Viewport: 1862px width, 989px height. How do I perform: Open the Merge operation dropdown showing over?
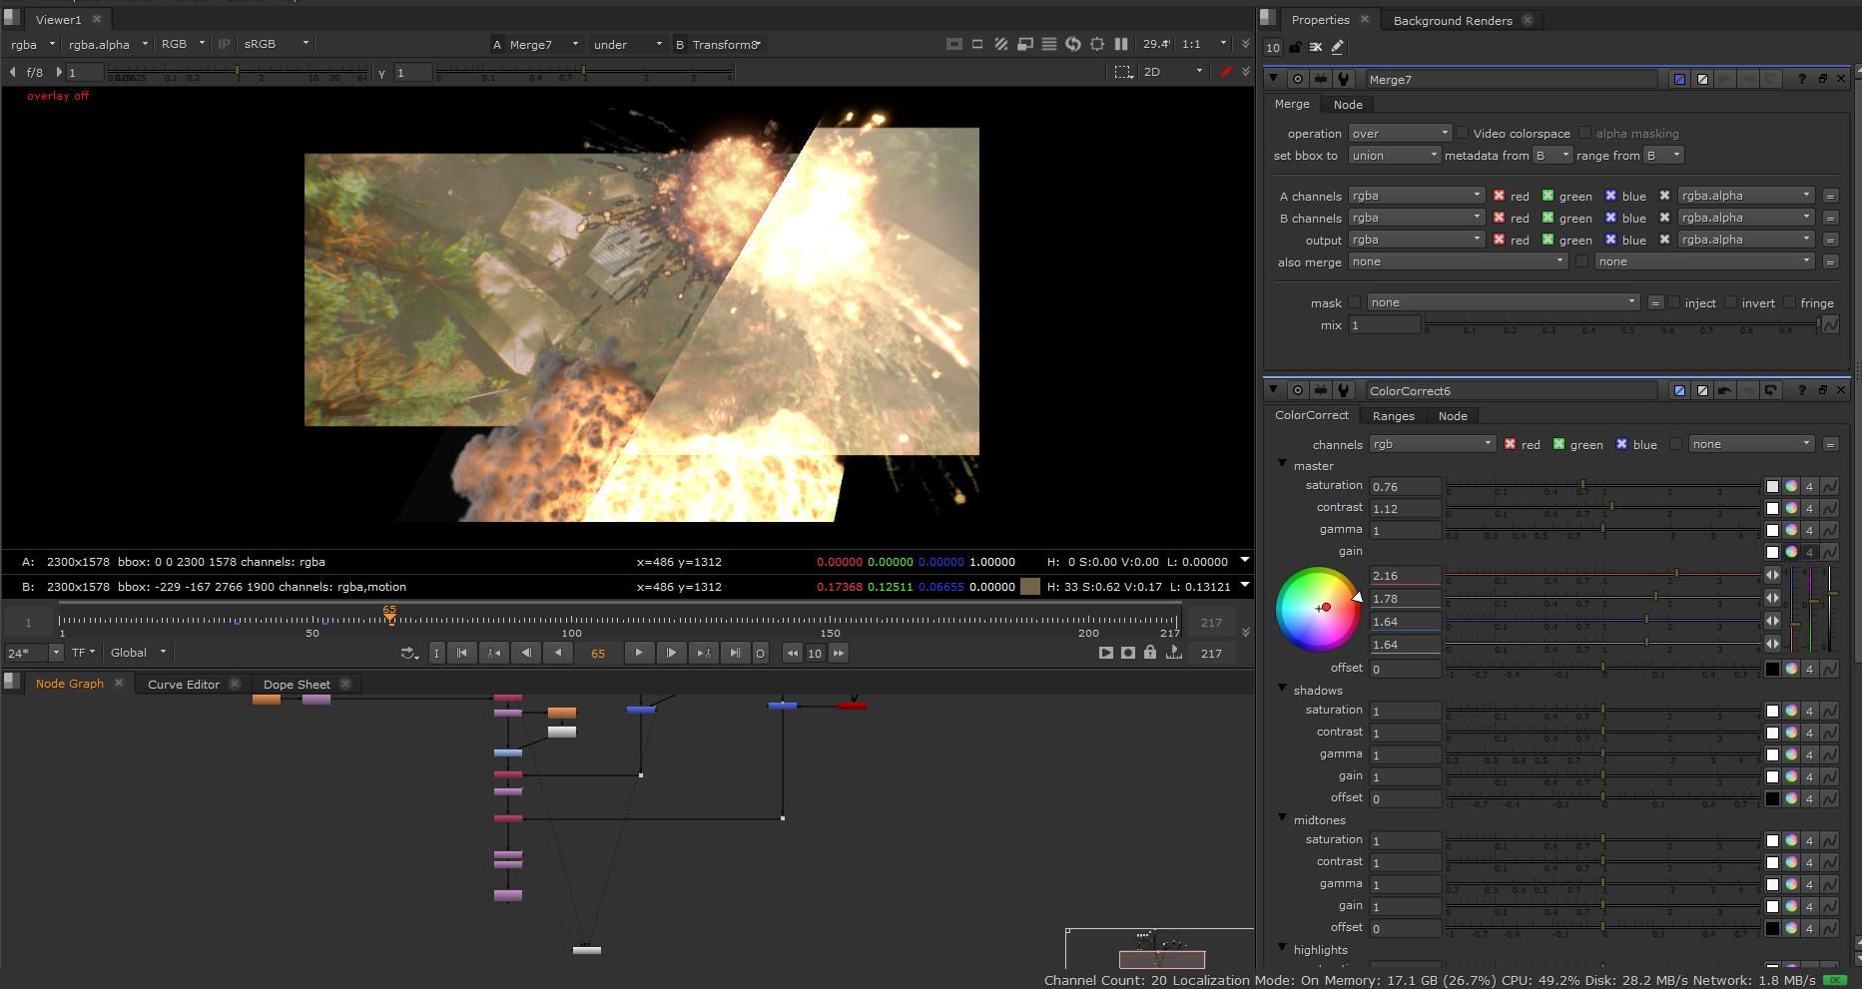[x=1400, y=133]
